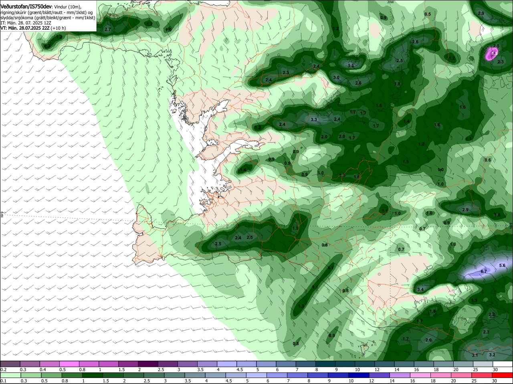
Task: Select the red swatch ending the bottom legend row
Action: (503, 375)
